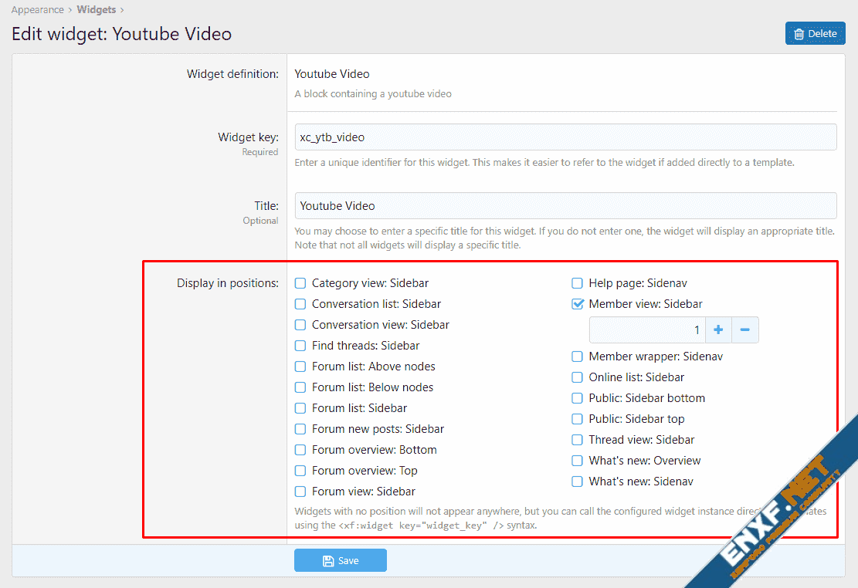Increase Member view display order with plus
The height and width of the screenshot is (588, 858).
[718, 330]
